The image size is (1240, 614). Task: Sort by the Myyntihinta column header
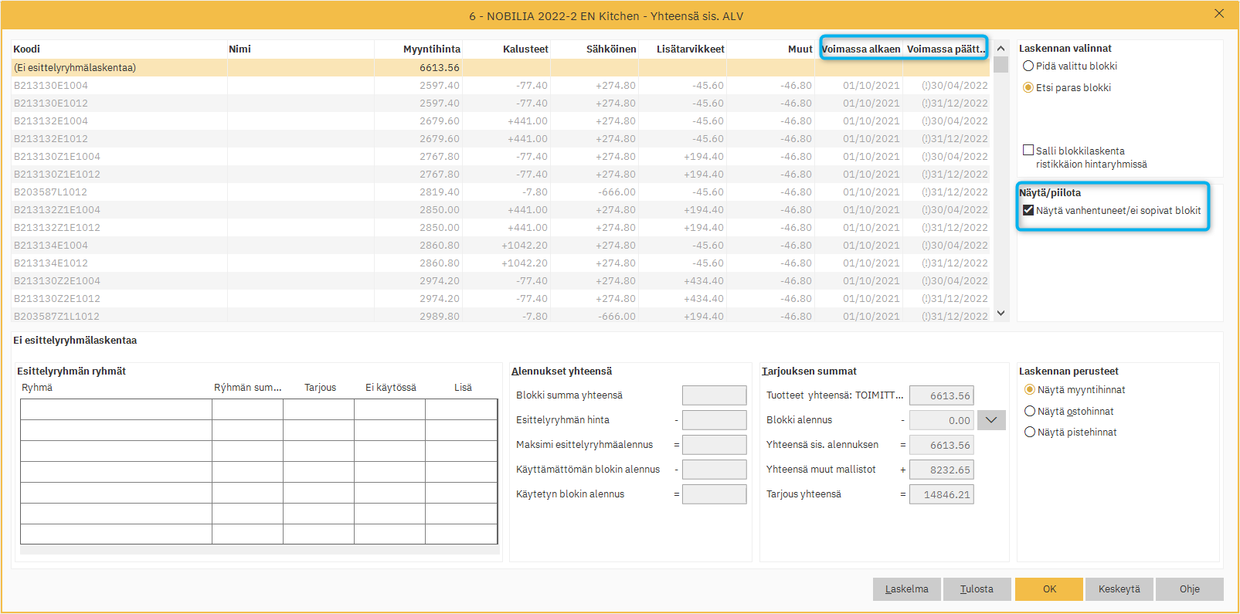point(431,49)
